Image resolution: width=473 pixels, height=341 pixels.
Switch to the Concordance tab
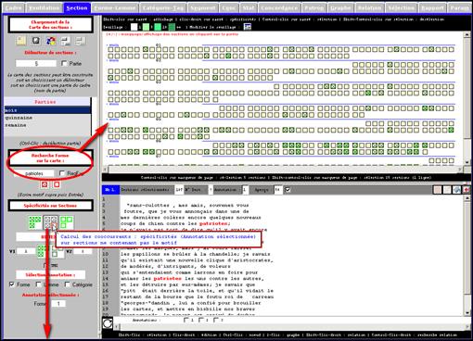tap(279, 7)
